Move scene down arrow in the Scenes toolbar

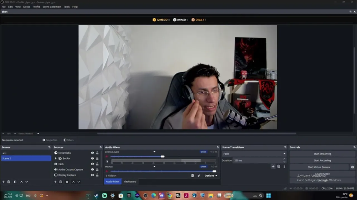tap(27, 182)
